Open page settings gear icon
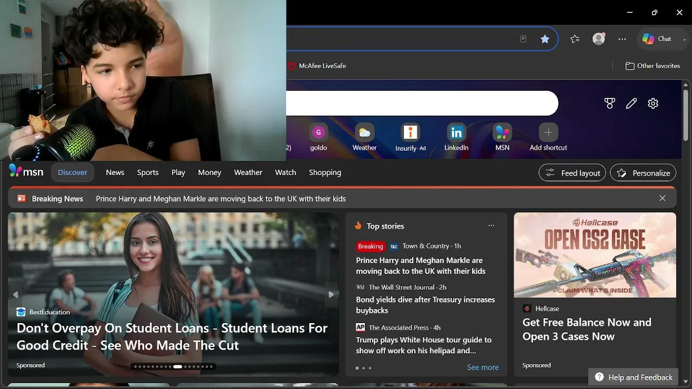The image size is (692, 389). point(653,103)
